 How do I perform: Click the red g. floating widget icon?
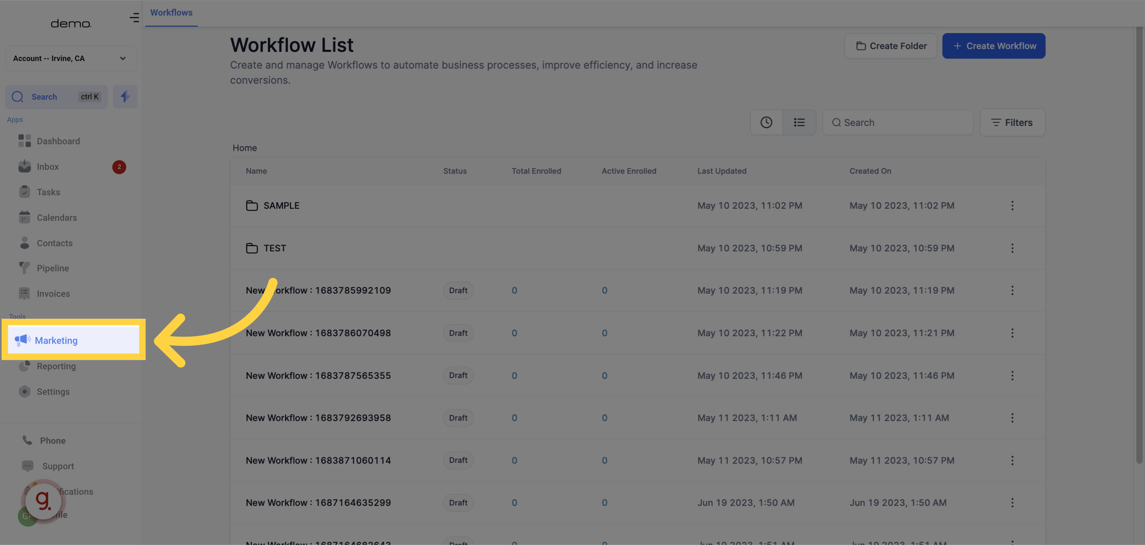click(x=43, y=501)
